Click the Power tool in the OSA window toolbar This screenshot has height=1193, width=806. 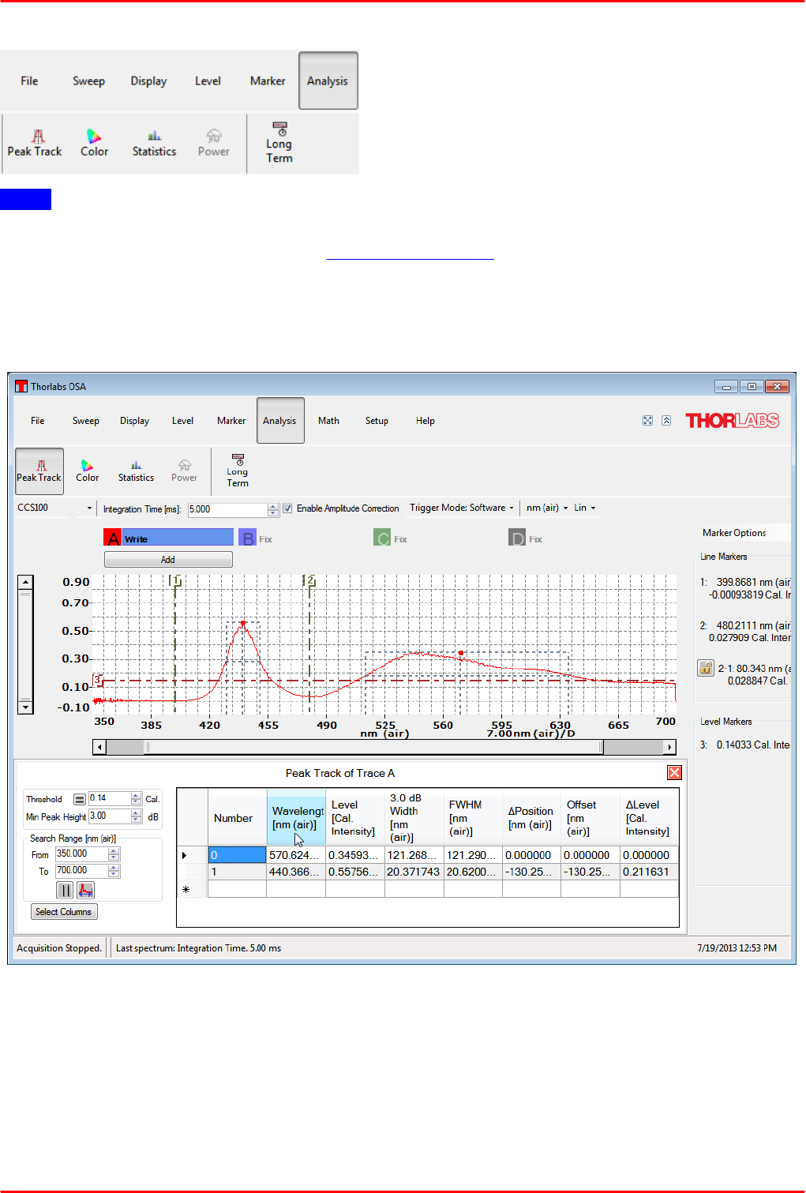(x=184, y=471)
